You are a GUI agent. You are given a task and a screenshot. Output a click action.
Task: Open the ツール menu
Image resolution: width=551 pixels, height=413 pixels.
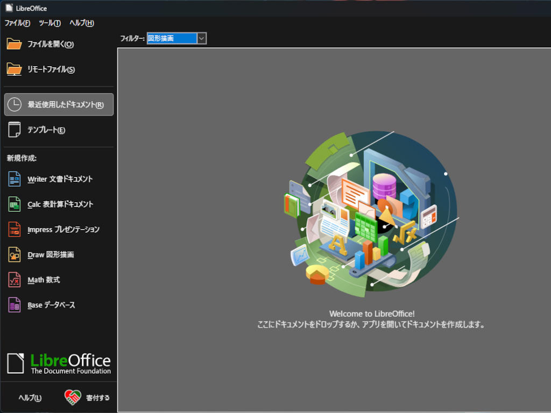pyautogui.click(x=50, y=23)
